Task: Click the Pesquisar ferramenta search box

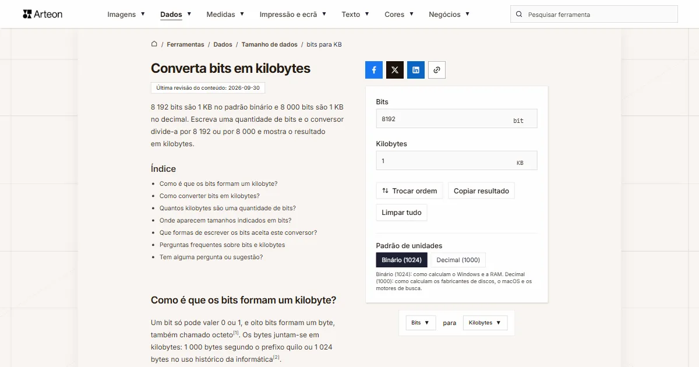Action: click(x=594, y=15)
